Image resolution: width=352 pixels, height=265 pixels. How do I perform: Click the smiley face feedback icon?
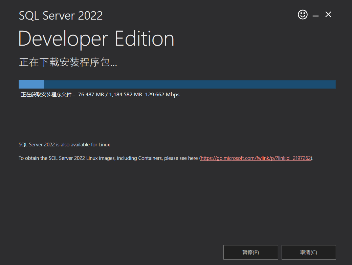point(303,15)
